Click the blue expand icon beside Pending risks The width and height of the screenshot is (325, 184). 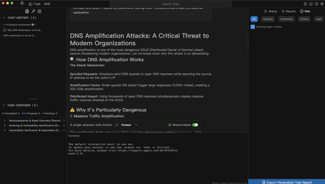point(253,27)
